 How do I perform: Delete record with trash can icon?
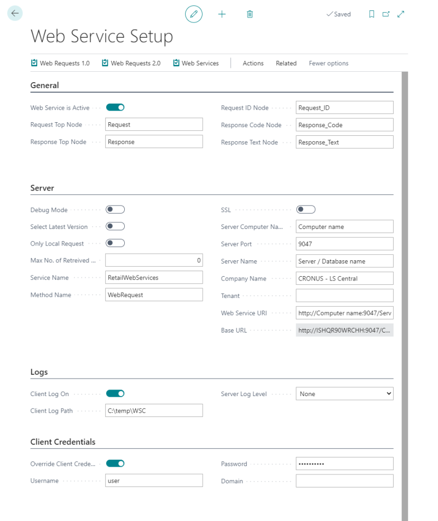pyautogui.click(x=250, y=14)
